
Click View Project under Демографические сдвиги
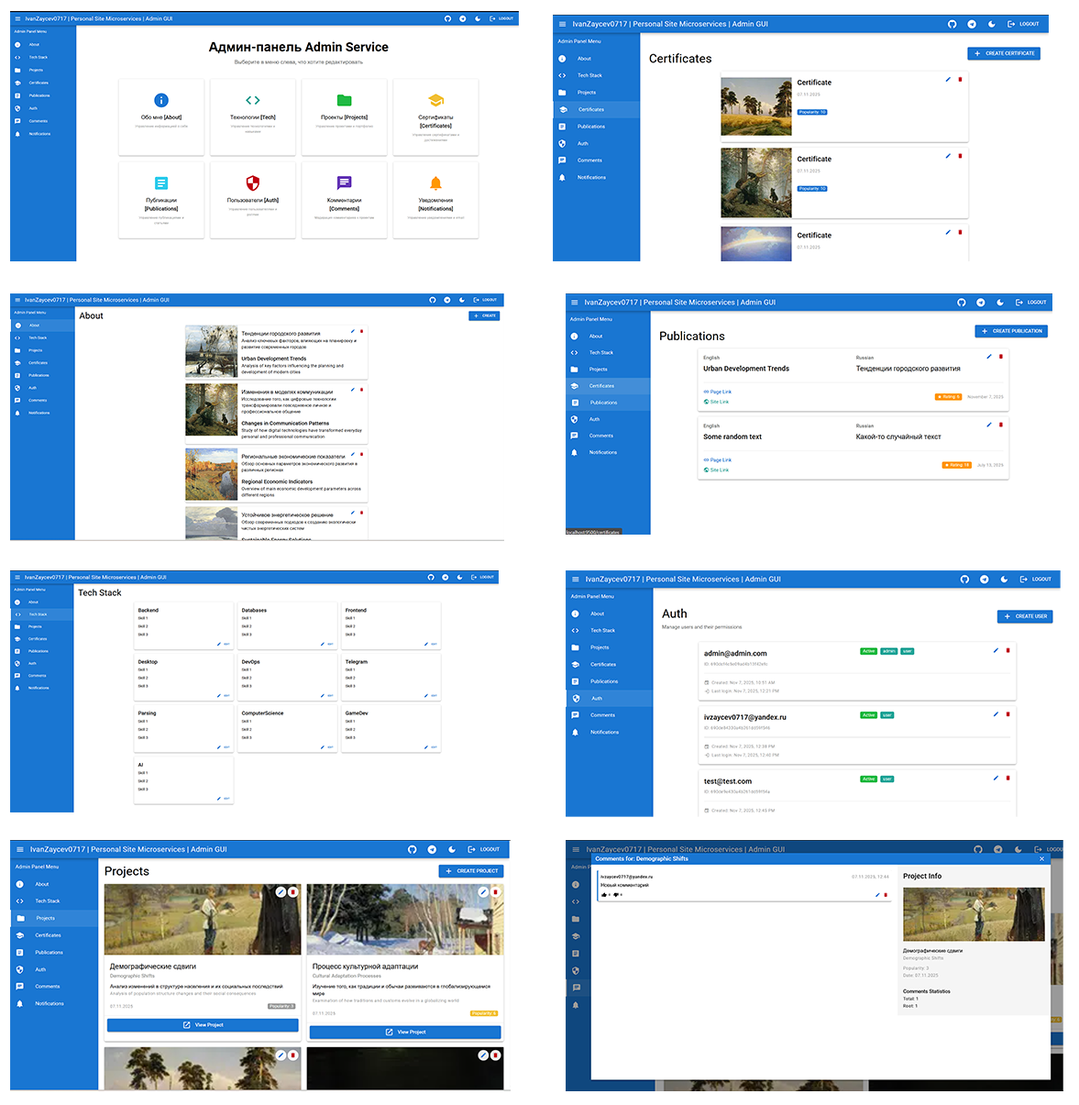[x=203, y=1025]
